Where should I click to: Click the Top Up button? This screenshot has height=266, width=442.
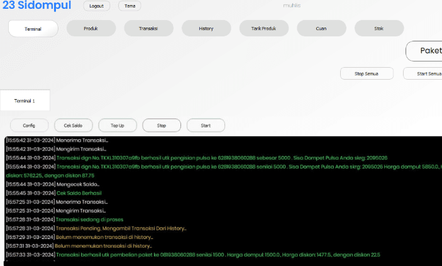pyautogui.click(x=117, y=125)
